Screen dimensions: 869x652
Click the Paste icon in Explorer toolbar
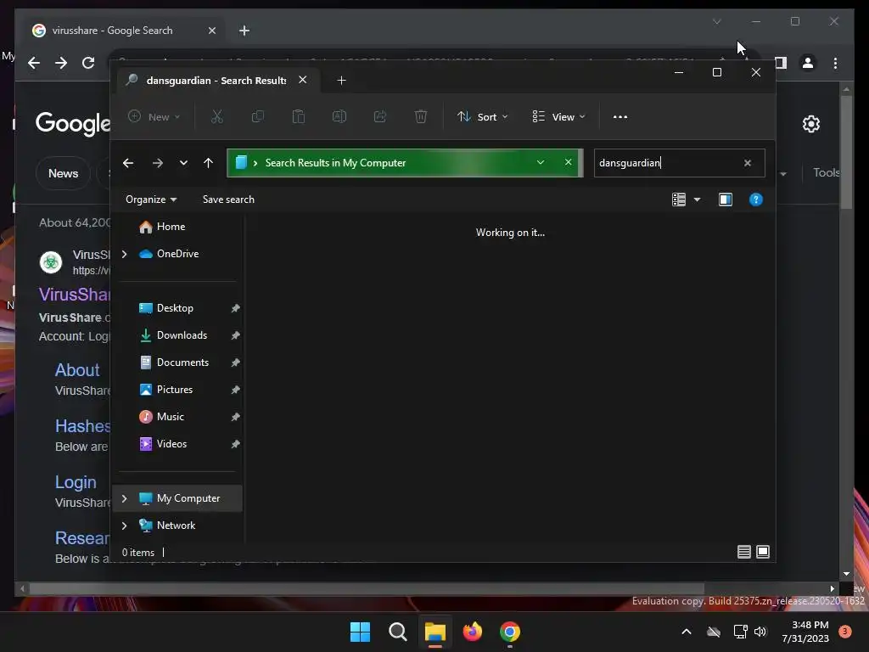tap(299, 117)
